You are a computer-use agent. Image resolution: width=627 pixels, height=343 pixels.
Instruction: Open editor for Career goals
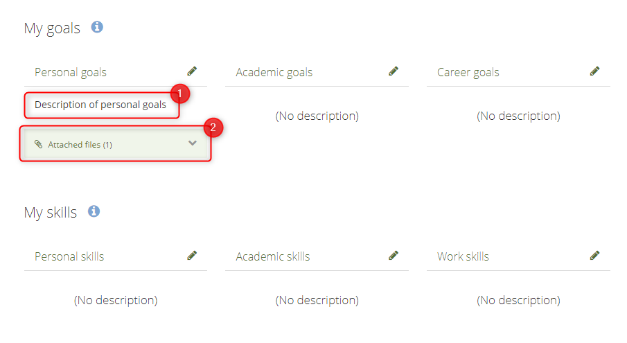point(594,71)
